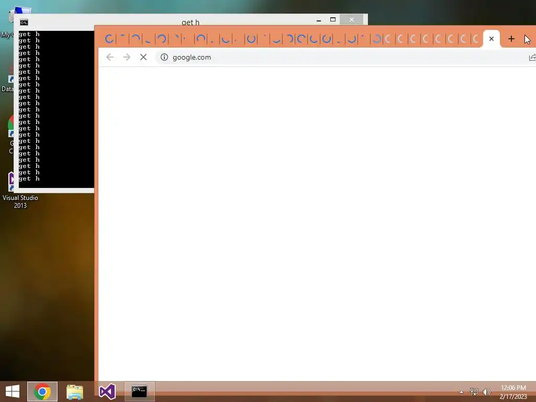Viewport: 536px width, 402px height.
Task: Open the console window system menu icon
Action: click(24, 23)
